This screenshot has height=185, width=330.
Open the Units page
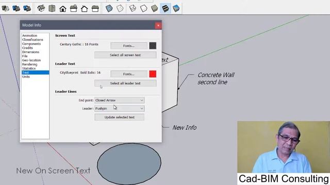click(x=26, y=77)
